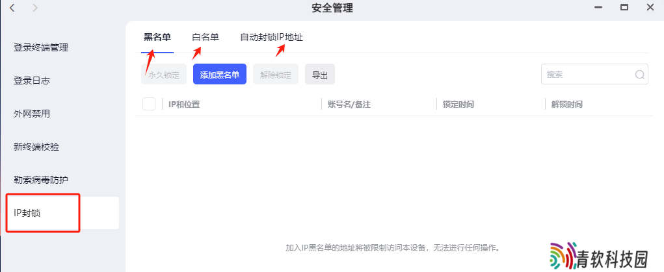Viewport: 664px width, 272px height.
Task: Switch to the 黑名单 tab
Action: point(157,37)
